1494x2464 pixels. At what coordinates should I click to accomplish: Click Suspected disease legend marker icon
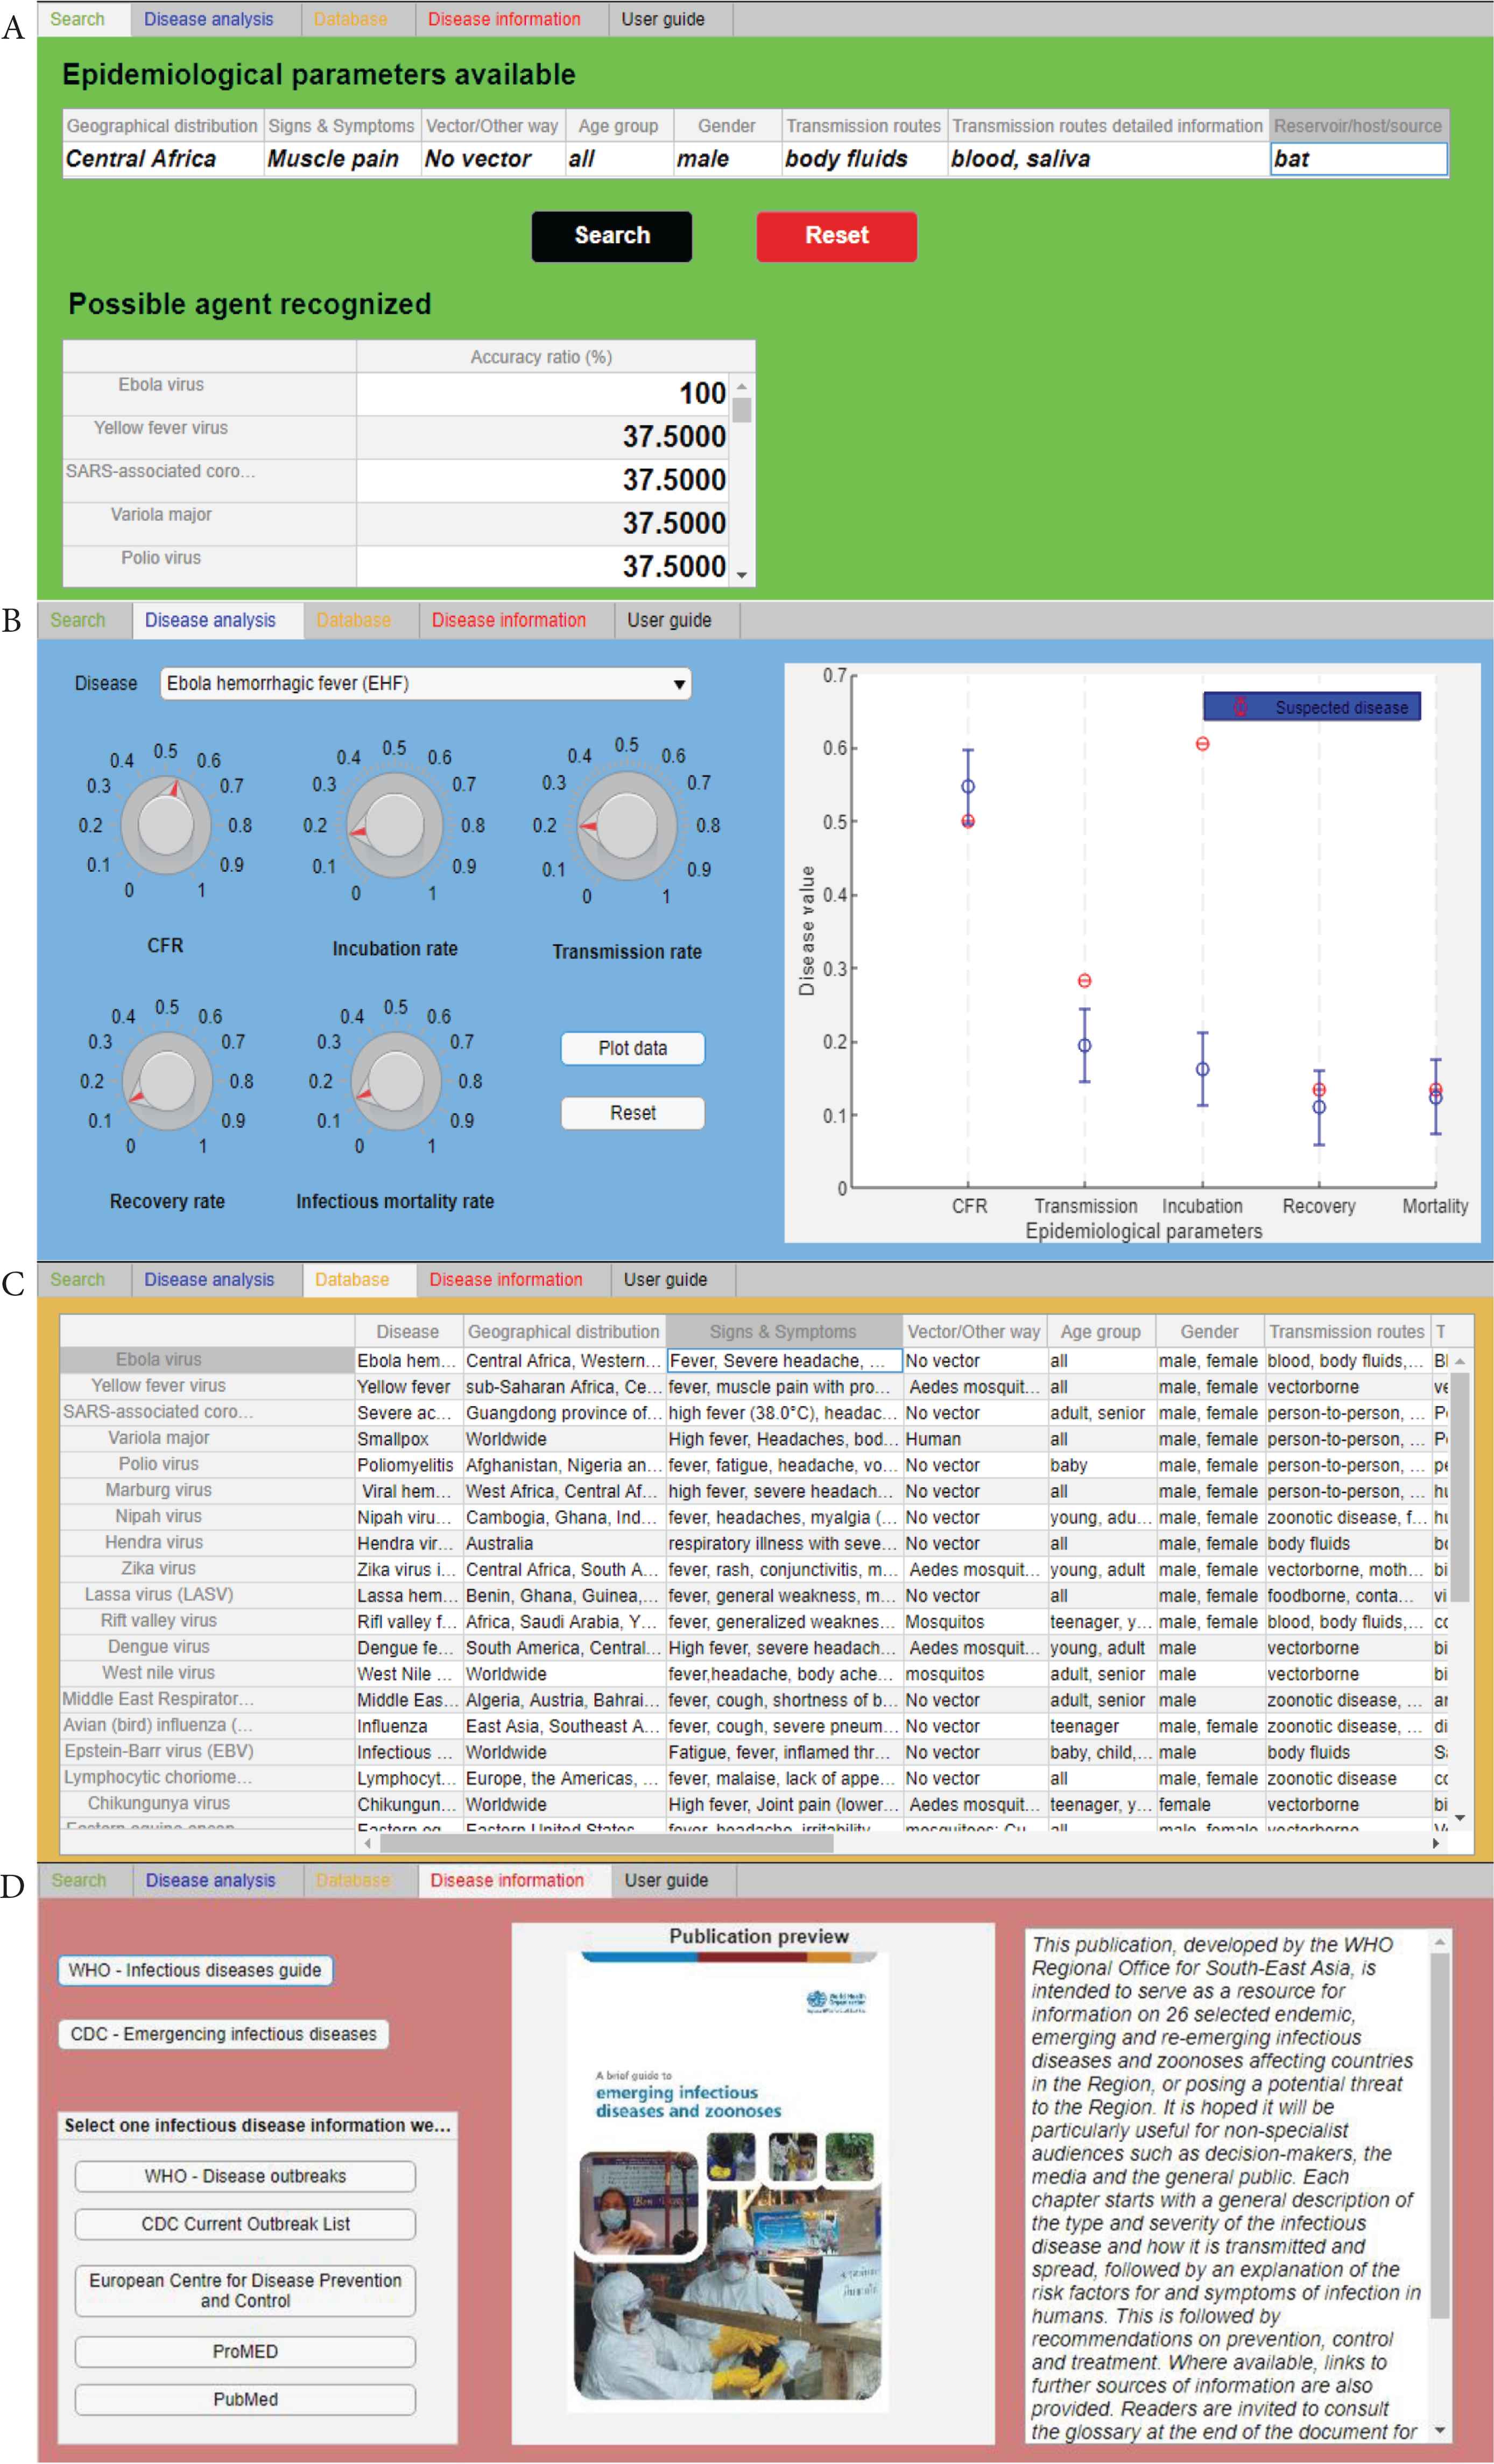tap(1240, 707)
